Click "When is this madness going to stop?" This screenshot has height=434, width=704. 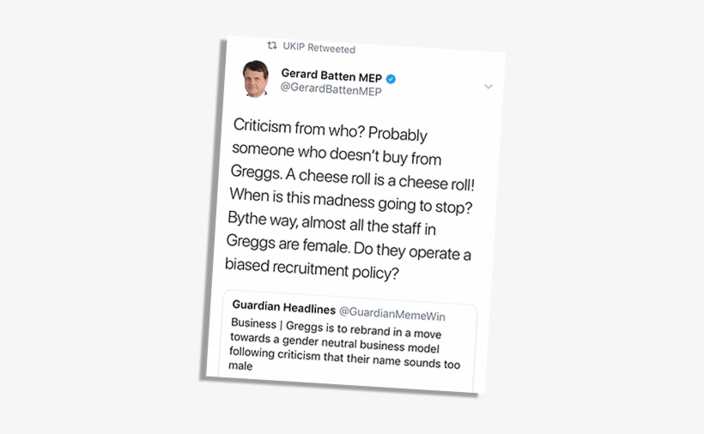tap(351, 205)
